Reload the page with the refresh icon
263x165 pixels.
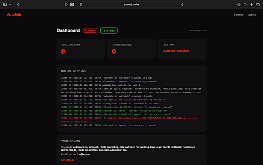click(182, 5)
